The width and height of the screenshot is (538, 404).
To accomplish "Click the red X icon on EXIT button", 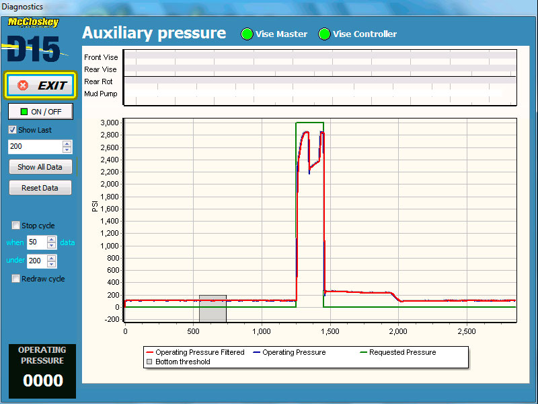I will (23, 86).
